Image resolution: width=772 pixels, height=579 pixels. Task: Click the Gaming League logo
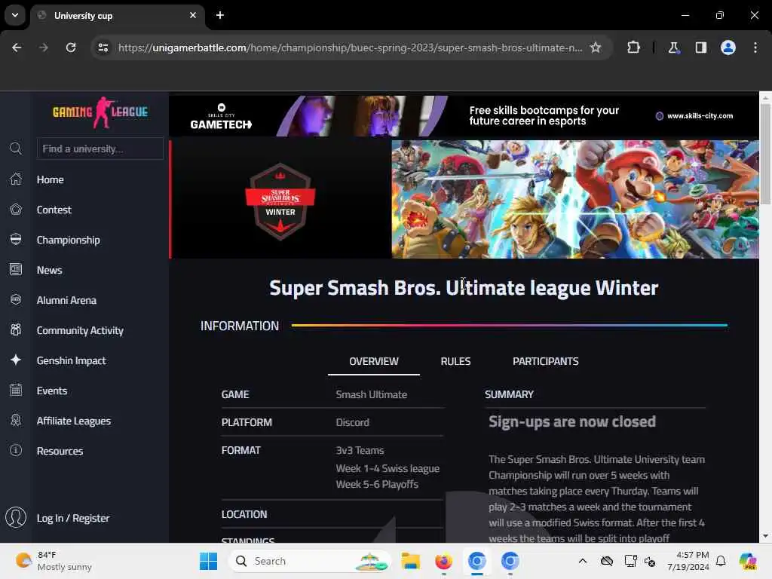pyautogui.click(x=100, y=113)
